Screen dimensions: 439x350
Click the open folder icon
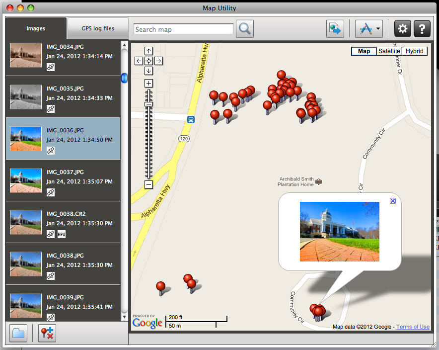tap(19, 333)
